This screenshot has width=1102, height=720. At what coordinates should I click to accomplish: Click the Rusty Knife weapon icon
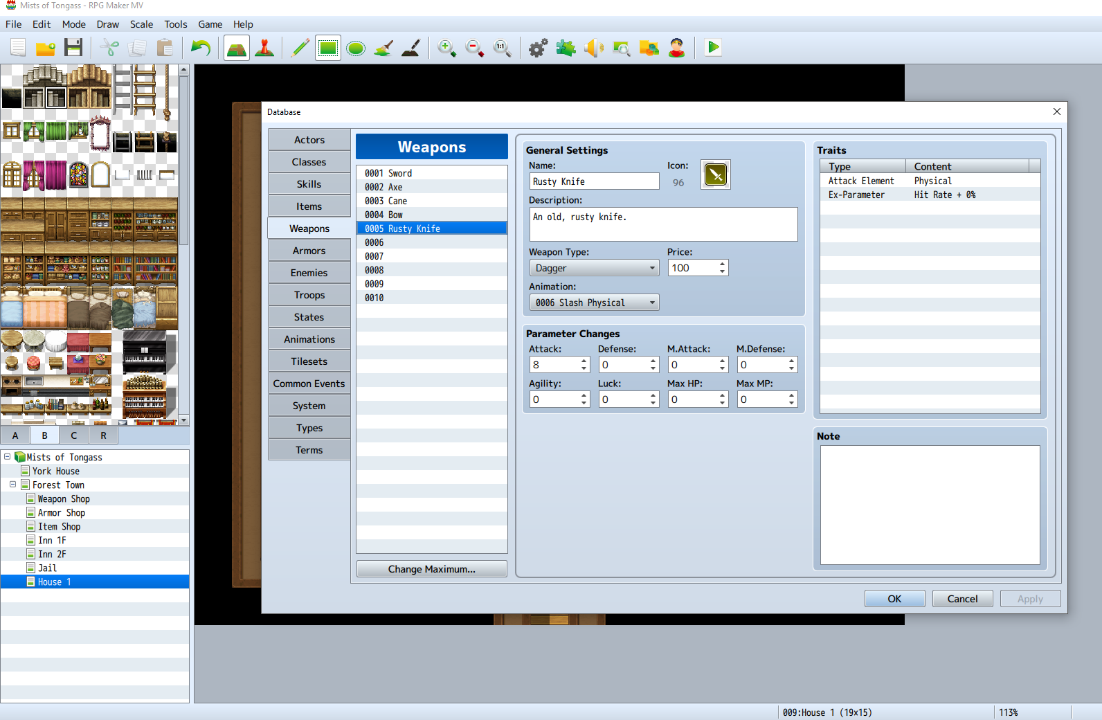tap(716, 175)
